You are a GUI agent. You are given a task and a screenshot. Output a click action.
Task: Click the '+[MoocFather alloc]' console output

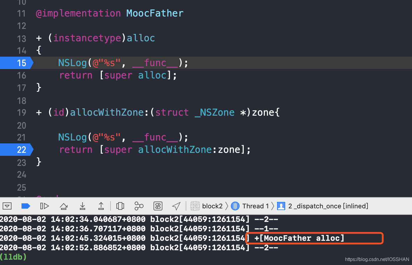tap(299, 238)
